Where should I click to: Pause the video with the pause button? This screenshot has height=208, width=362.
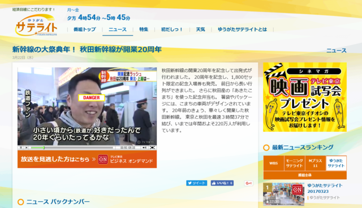pos(21,148)
